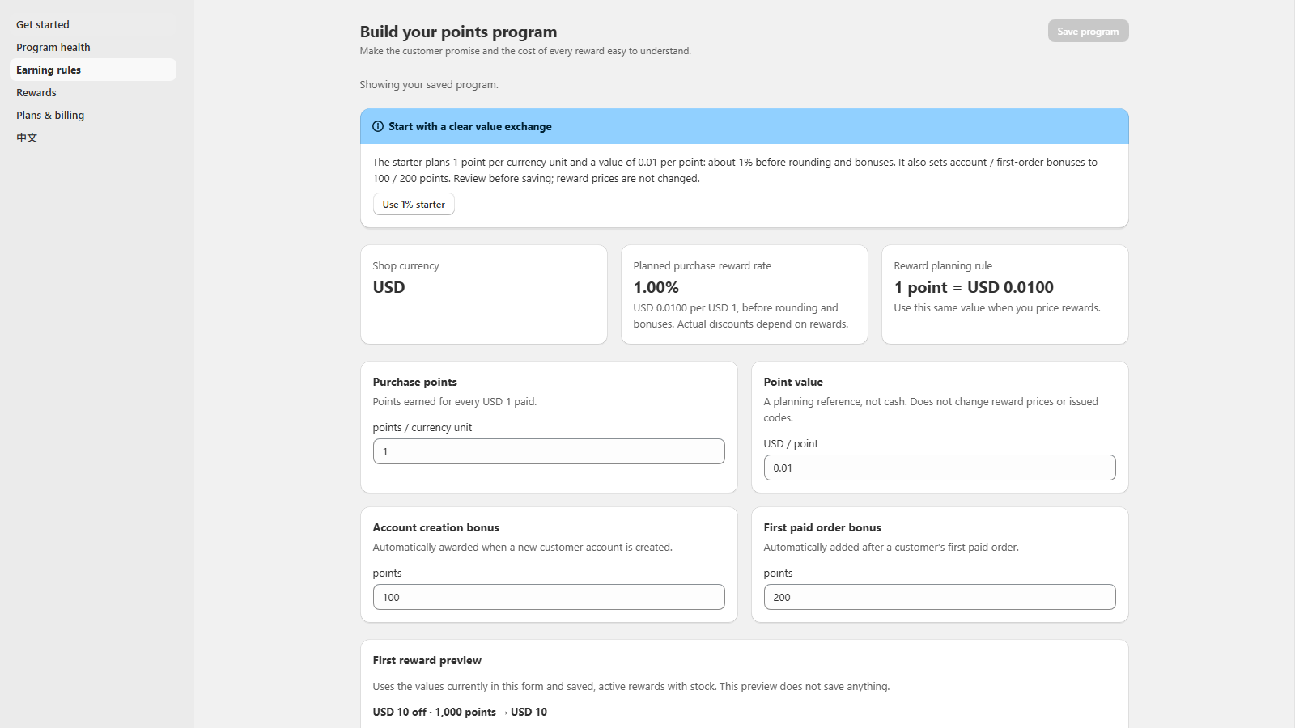Click the First paid order bonus input
The height and width of the screenshot is (728, 1295).
coord(940,597)
